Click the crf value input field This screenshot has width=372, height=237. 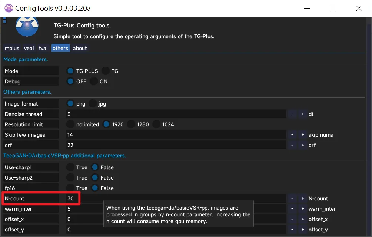176,145
